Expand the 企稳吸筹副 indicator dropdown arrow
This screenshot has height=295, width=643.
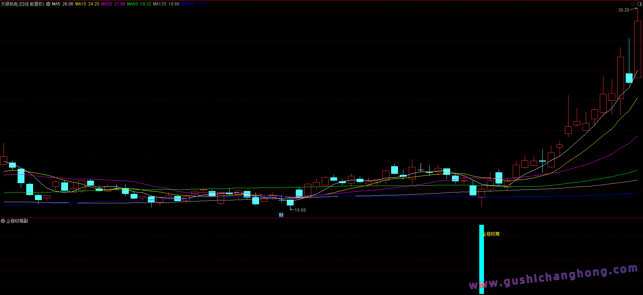[x=3, y=221]
